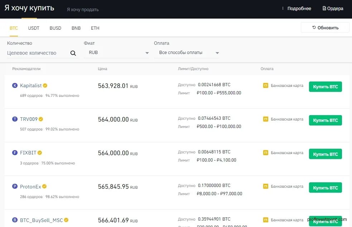Focus the Целевое количество input field
Screen dimensions: 352x227
[x=38, y=53]
